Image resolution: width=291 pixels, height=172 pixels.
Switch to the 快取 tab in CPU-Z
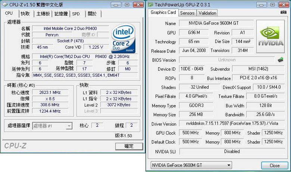25,14
